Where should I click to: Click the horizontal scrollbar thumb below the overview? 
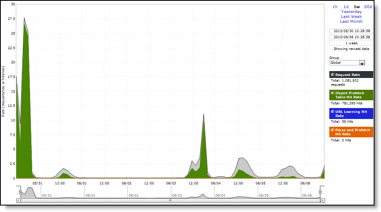click(170, 200)
